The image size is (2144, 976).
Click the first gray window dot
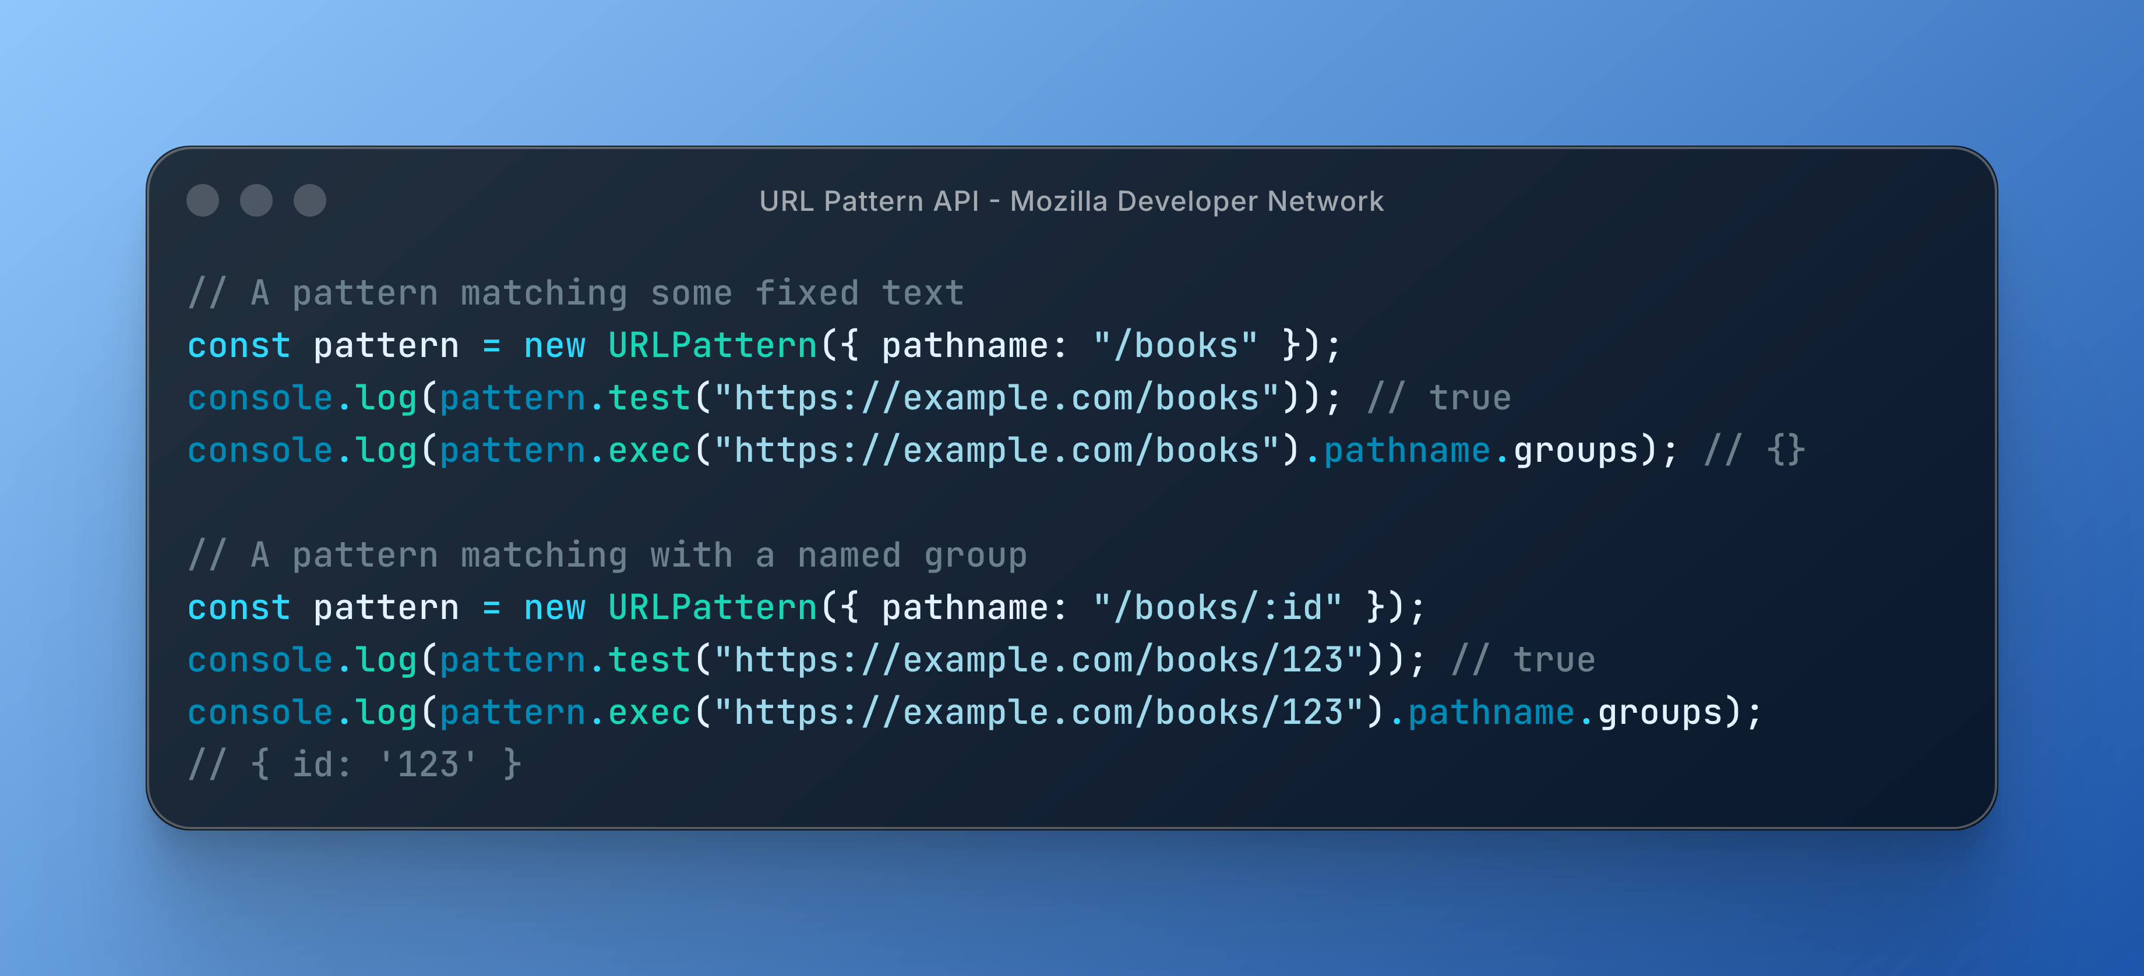click(202, 200)
